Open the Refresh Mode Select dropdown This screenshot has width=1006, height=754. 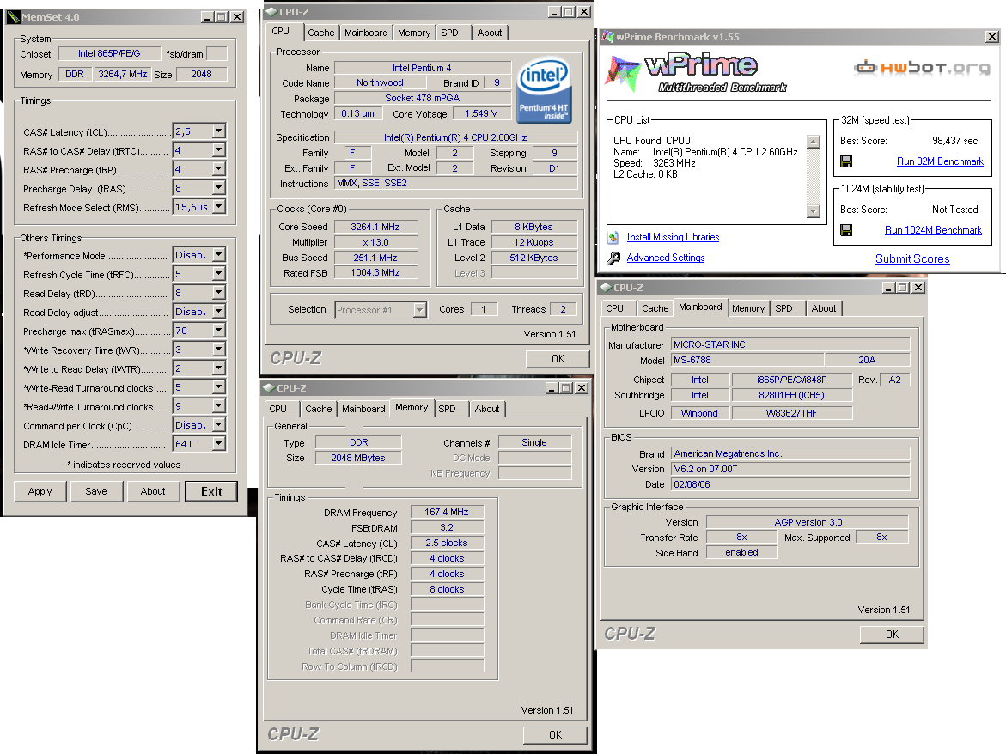pyautogui.click(x=219, y=206)
